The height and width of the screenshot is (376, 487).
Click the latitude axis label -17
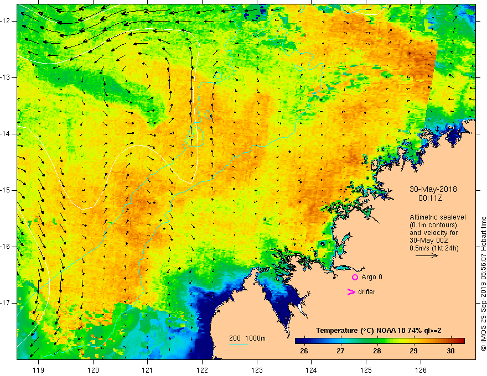tap(6, 303)
